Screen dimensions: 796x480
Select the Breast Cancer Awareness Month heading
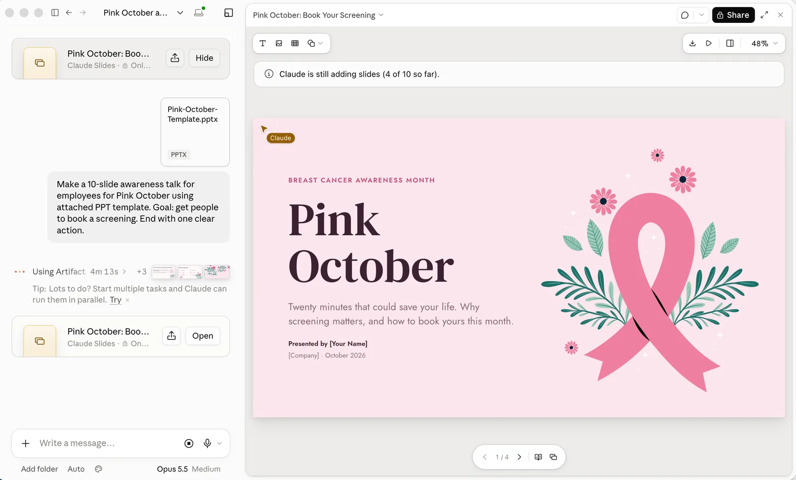[362, 180]
